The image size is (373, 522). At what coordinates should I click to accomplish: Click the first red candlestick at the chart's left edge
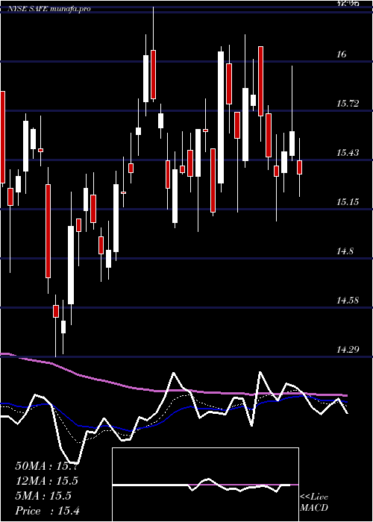pyautogui.click(x=2, y=137)
